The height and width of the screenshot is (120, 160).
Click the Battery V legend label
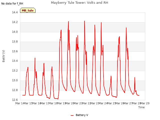pyautogui.click(x=82, y=115)
